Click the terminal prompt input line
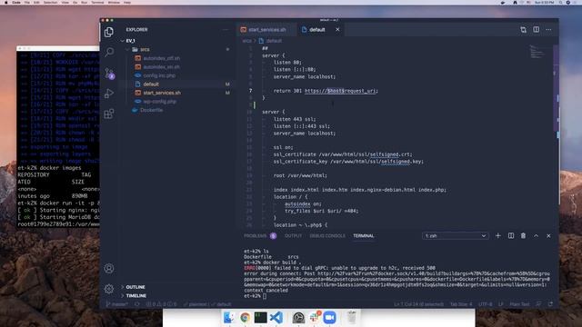Screen dimensions: 582x327 pos(397,296)
